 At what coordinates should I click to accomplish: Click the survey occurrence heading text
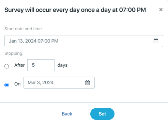75,10
